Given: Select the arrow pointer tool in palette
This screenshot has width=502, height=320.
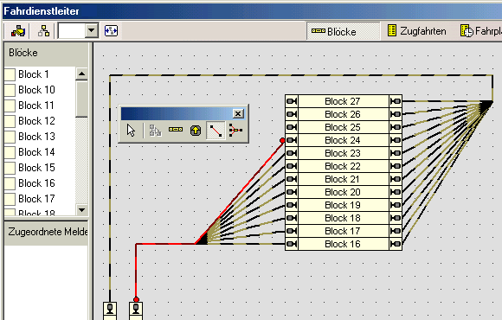Looking at the screenshot, I should tap(132, 131).
